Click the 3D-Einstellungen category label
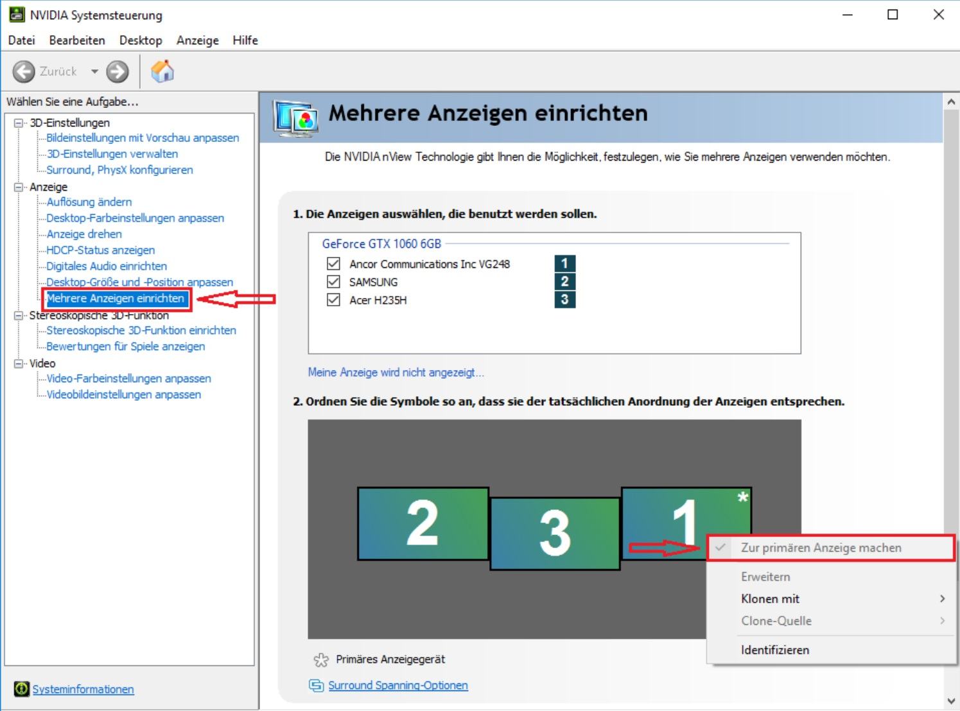Screen dimensions: 960x711 tap(69, 123)
